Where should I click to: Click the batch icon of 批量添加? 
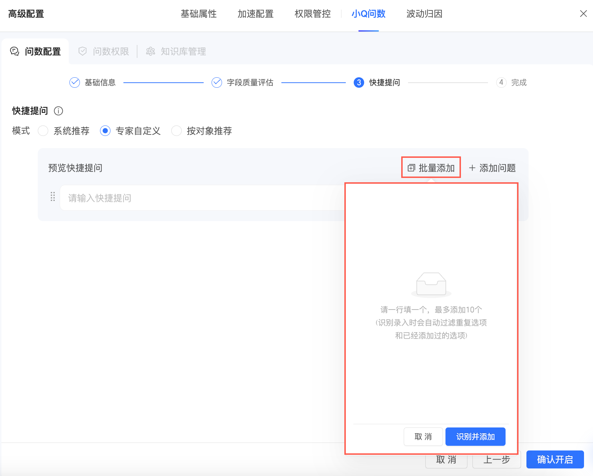[411, 168]
